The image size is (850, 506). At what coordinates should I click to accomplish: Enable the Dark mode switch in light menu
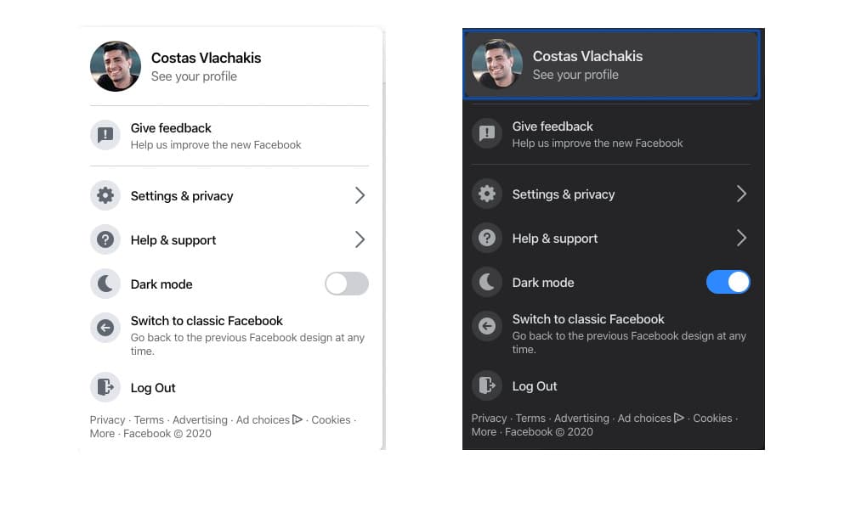346,284
